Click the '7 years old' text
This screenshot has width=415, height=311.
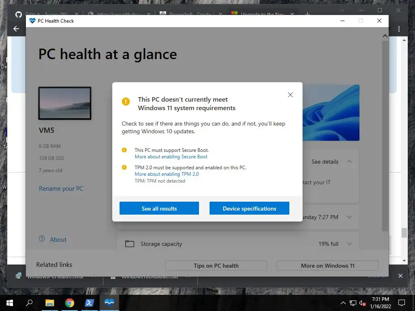coord(51,170)
